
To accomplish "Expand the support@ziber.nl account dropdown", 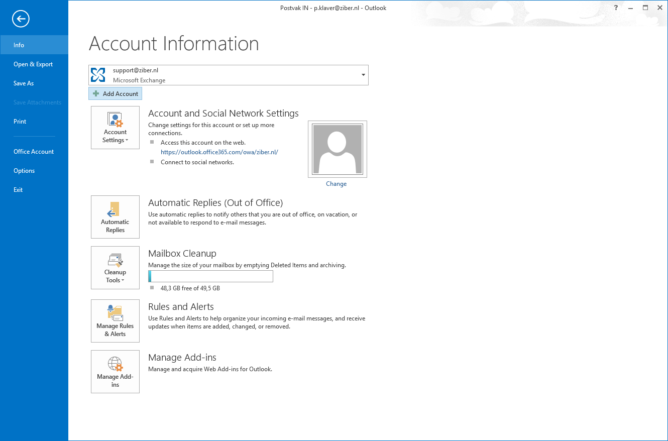I will (363, 75).
